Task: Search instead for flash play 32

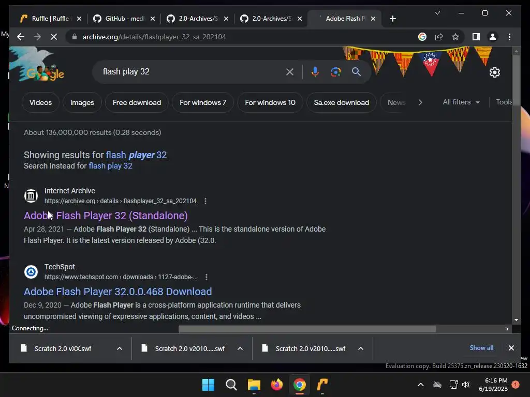Action: tap(110, 166)
